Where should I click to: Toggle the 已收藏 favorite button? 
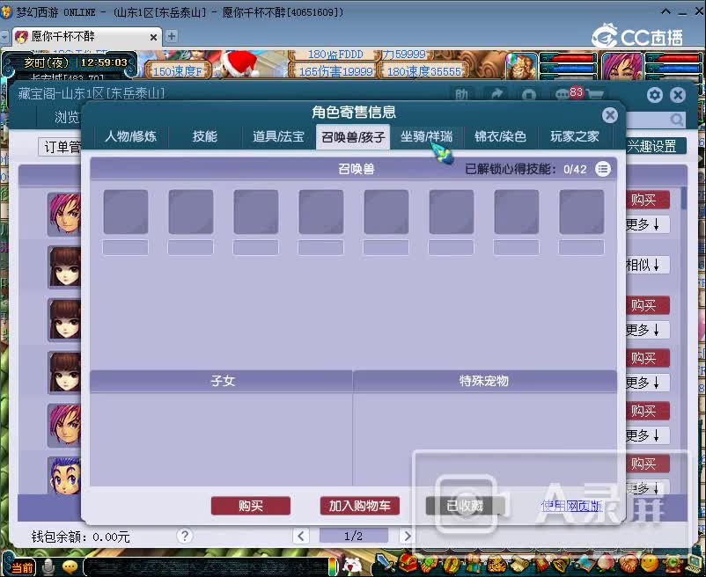click(465, 506)
